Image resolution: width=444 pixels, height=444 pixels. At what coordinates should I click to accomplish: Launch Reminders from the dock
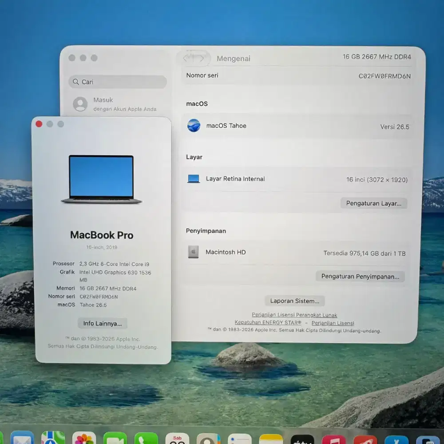240,439
